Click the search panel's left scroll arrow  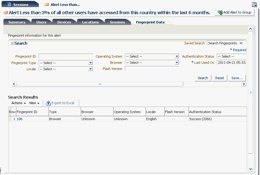click(14, 84)
